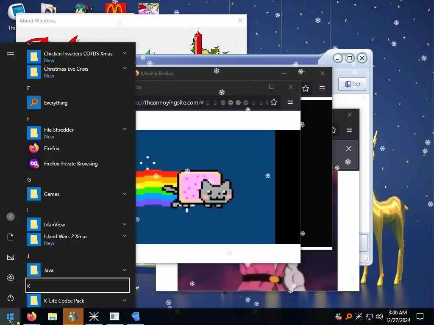Select Island Wars 2 Xmas entry
Image resolution: width=434 pixels, height=325 pixels.
[x=78, y=240]
